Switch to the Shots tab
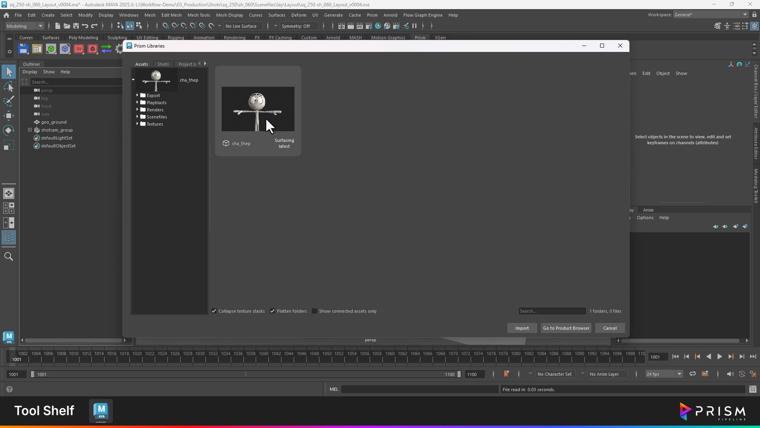The image size is (760, 428). pos(163,64)
